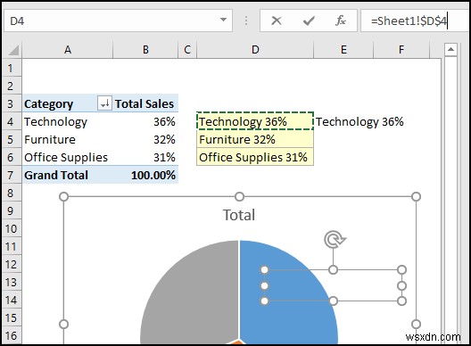
Task: Select the Grand Total label cell
Action: [x=68, y=175]
